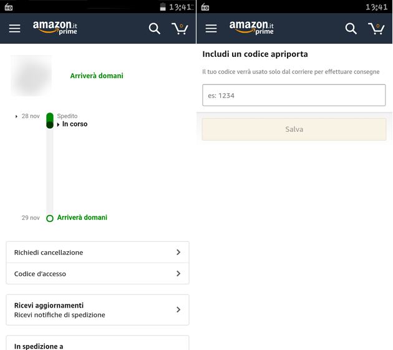Tap search magnifier on left screen
This screenshot has width=393, height=350.
[x=155, y=29]
